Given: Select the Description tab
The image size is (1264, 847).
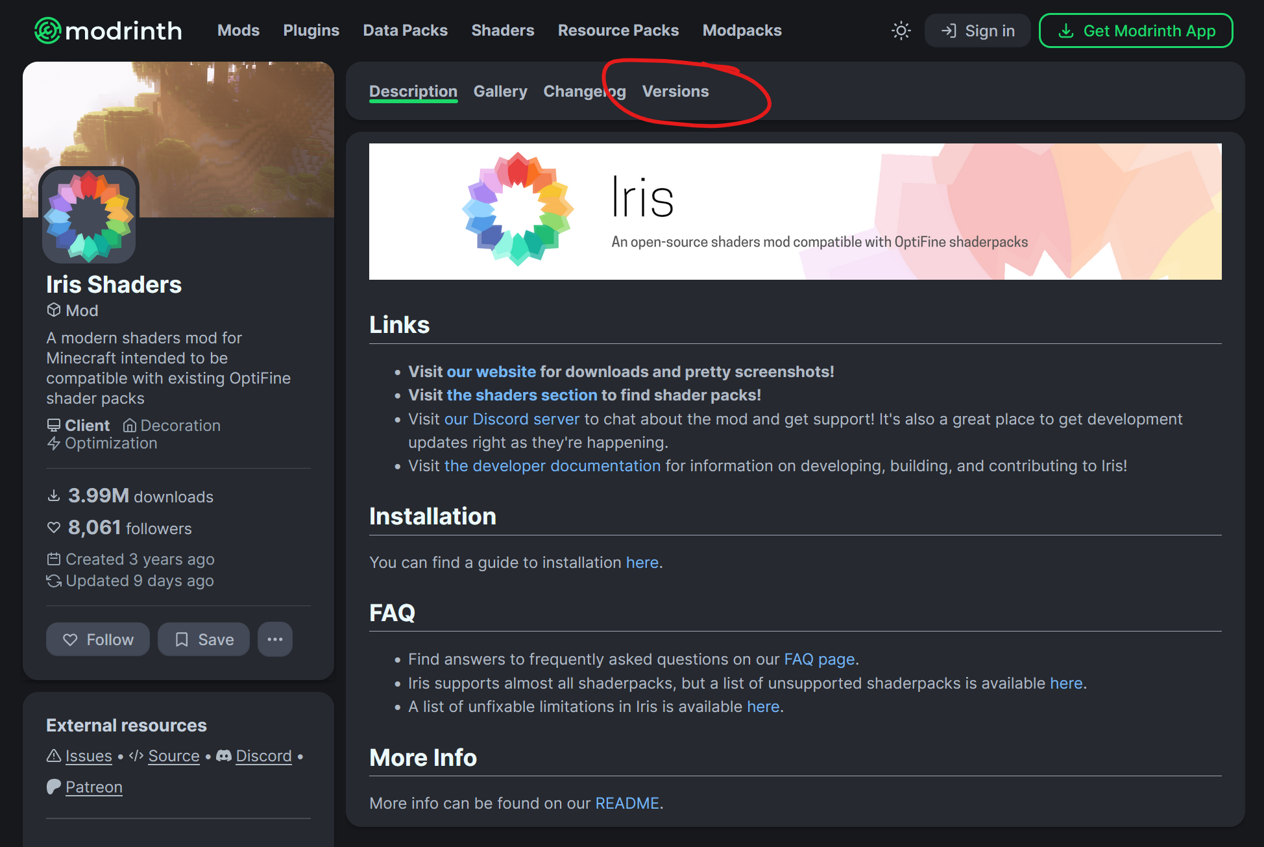Looking at the screenshot, I should (413, 92).
